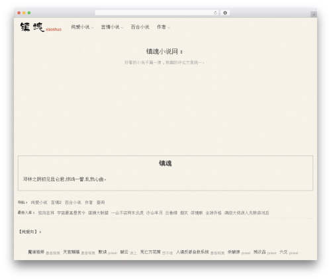Open the third novel in the 最新入库 row
Viewport: 331px width, 280px height.
tap(98, 213)
